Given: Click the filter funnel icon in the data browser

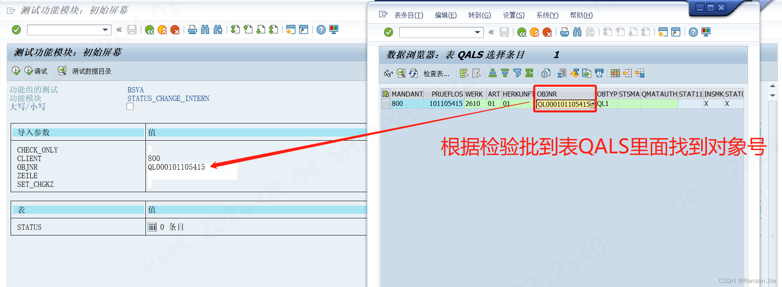Looking at the screenshot, I should (517, 73).
